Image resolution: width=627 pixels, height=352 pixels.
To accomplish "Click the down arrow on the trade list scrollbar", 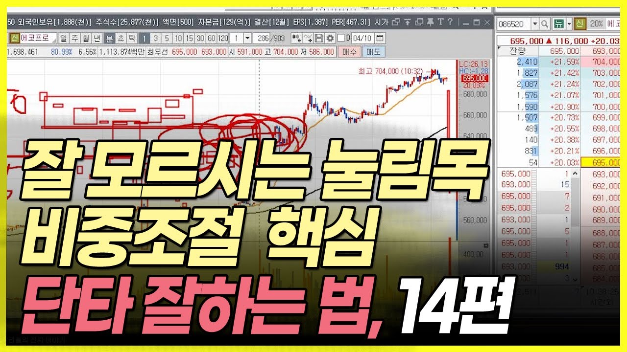I will (575, 279).
